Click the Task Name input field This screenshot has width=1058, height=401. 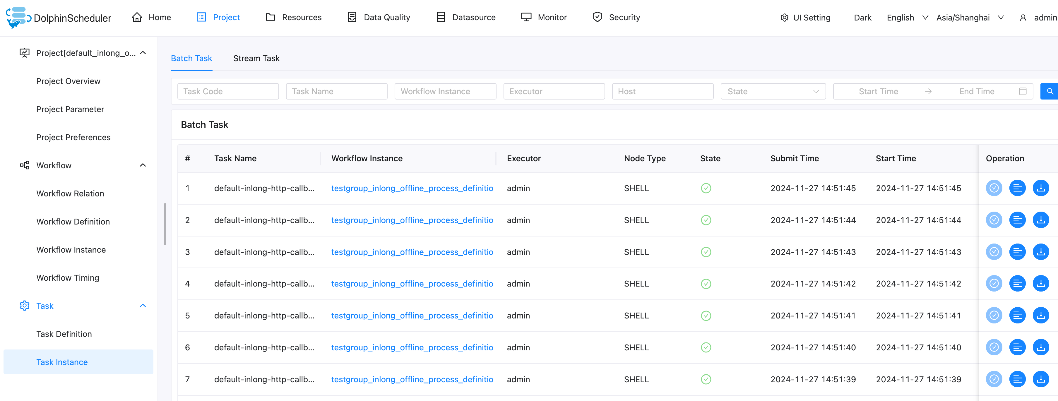point(336,91)
